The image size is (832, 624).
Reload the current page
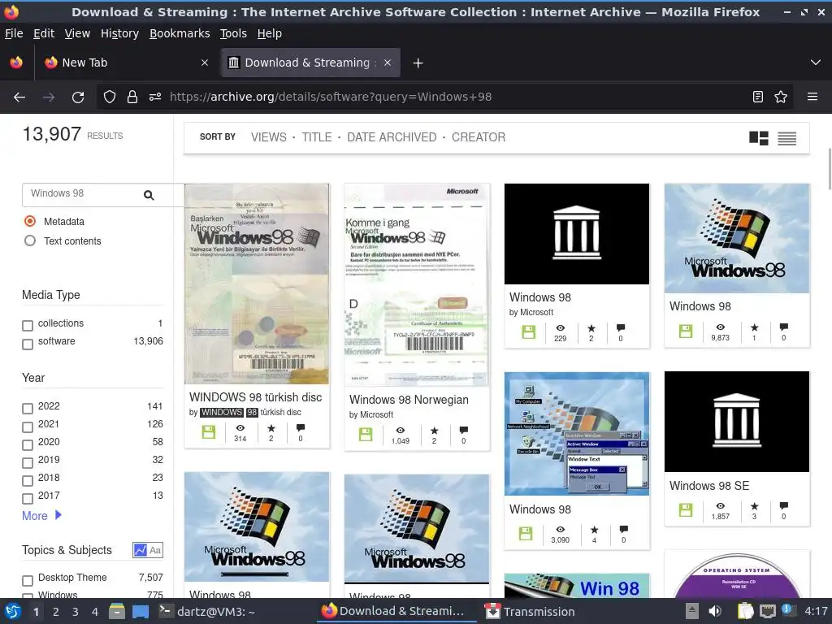point(78,97)
